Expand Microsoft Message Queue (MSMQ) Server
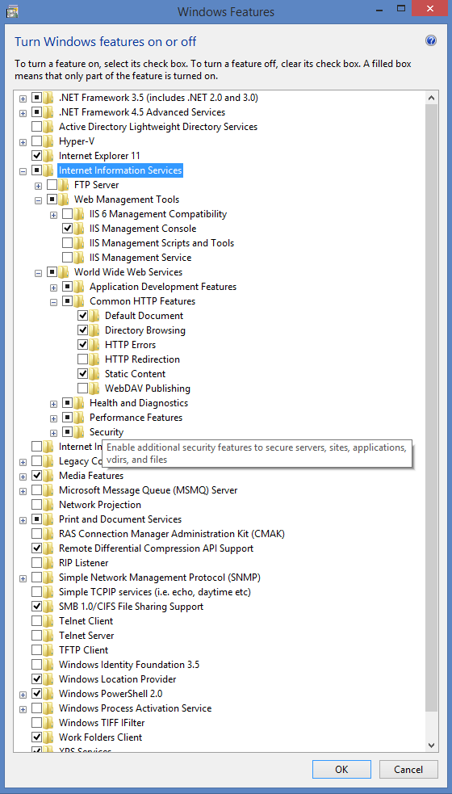 (x=23, y=491)
